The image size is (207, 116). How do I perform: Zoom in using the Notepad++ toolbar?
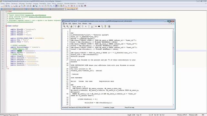(39, 6)
